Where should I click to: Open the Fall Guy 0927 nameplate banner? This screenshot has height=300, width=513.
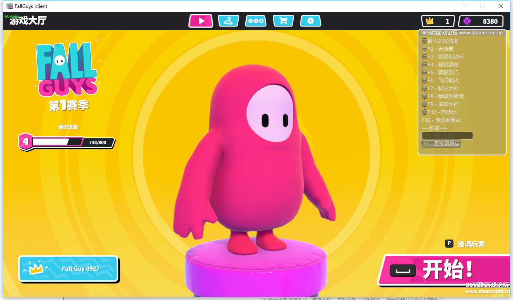(68, 268)
